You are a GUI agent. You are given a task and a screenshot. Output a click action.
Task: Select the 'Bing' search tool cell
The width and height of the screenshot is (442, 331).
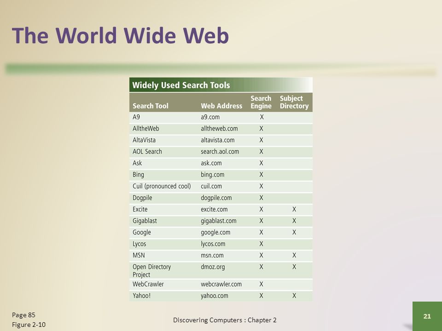(138, 175)
